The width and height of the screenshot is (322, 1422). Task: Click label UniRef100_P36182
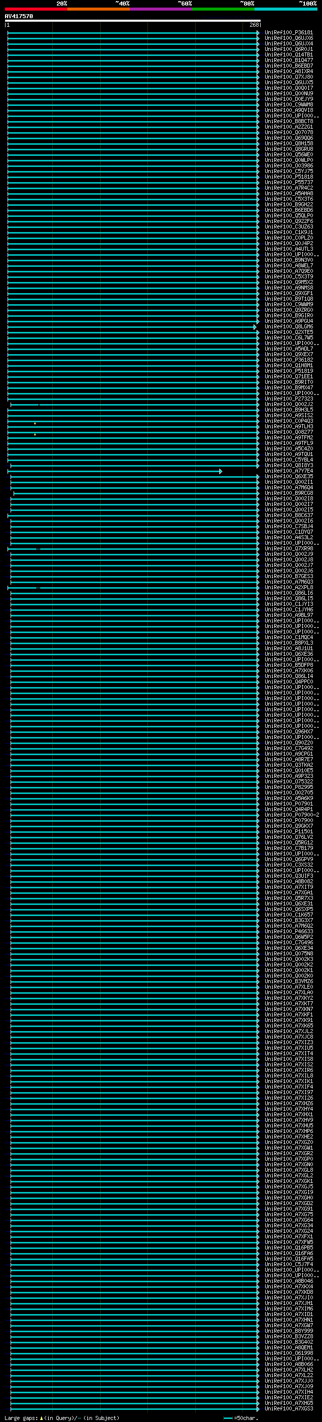289,360
